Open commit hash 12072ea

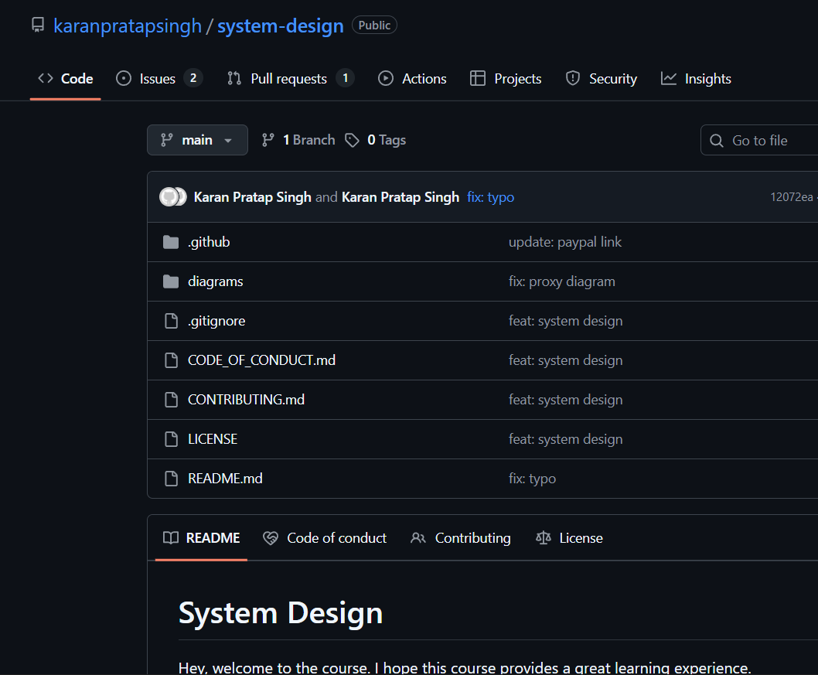click(792, 196)
